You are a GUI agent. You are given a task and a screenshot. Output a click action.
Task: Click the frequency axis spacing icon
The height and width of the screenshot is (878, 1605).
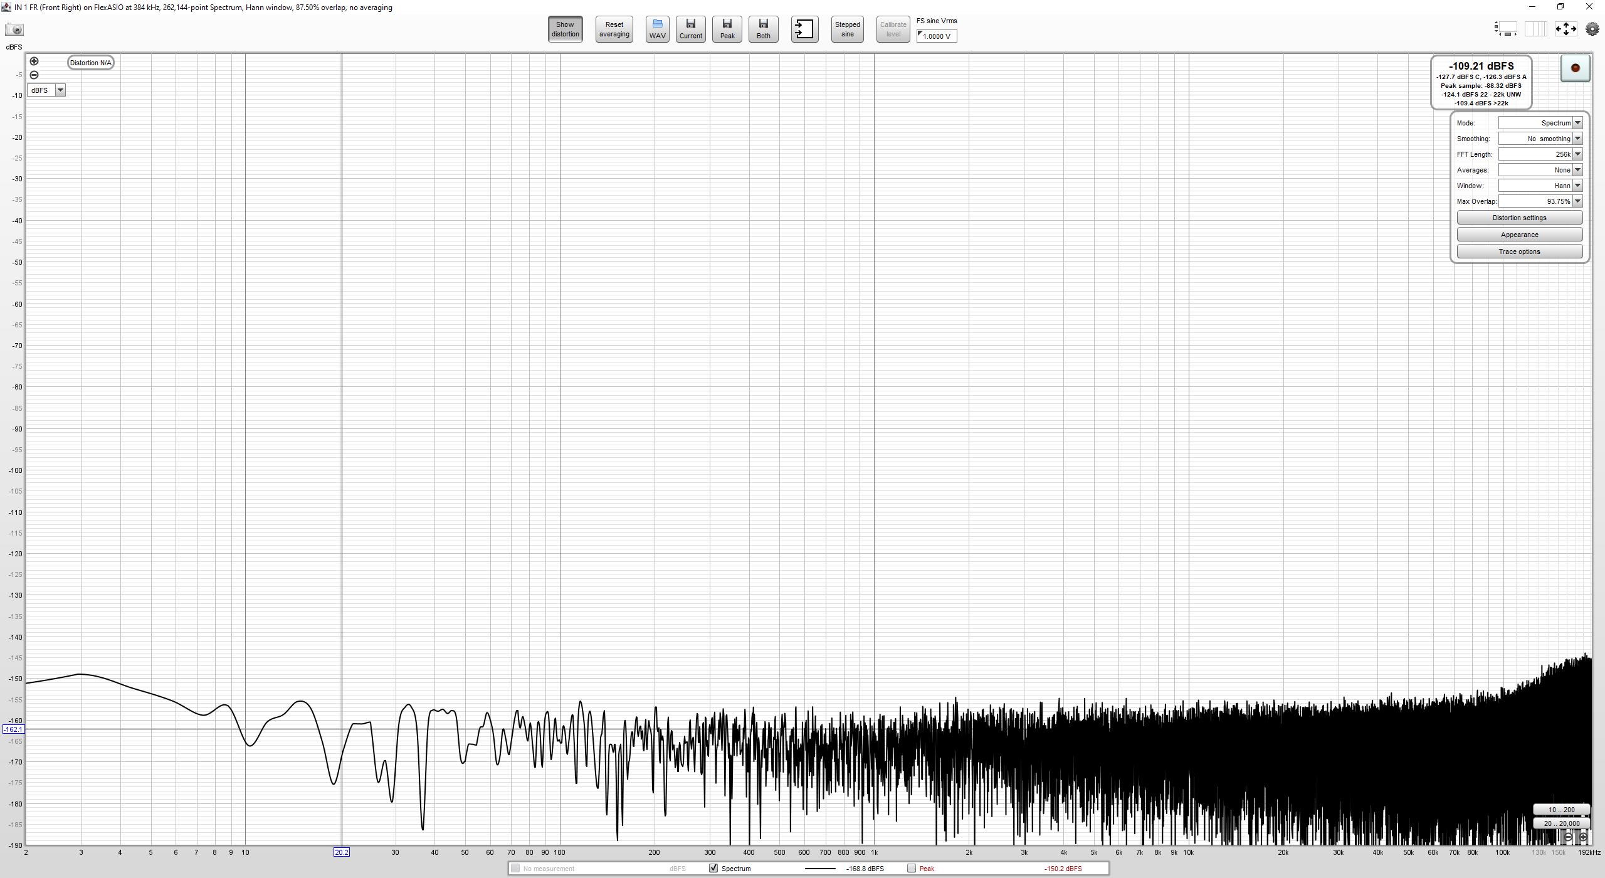click(1535, 29)
